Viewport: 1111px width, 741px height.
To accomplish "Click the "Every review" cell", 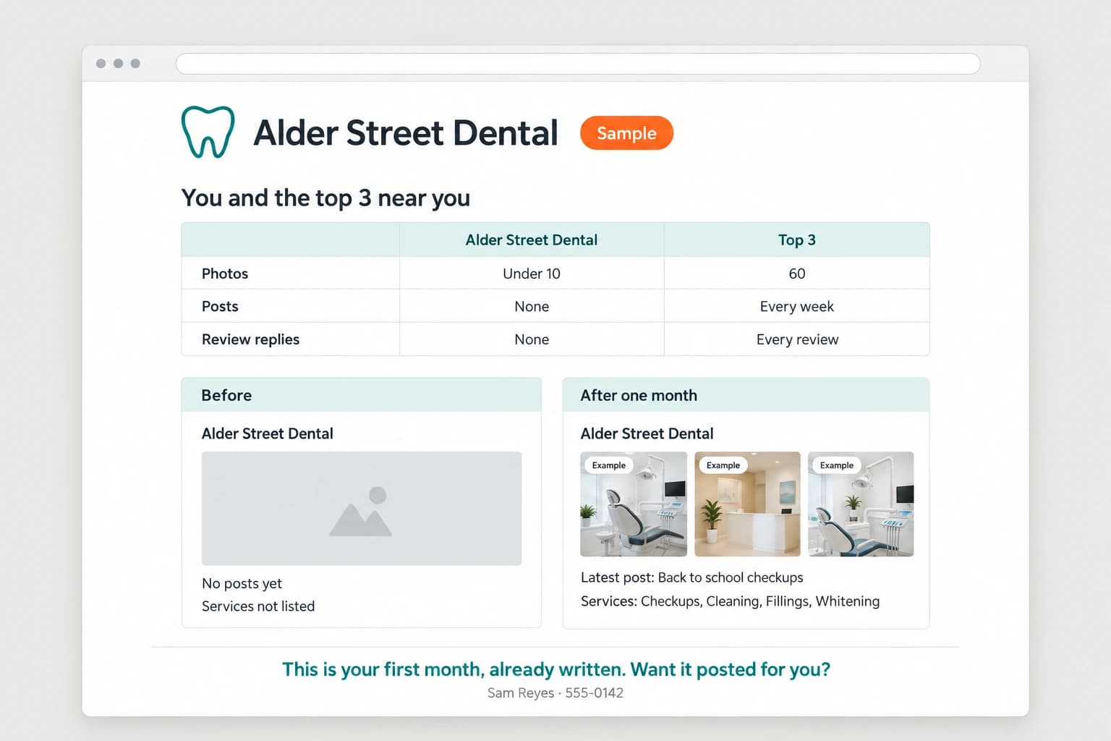I will (797, 339).
